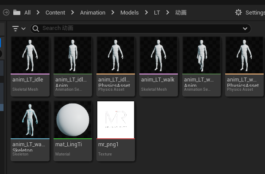Click the folder icon in breadcrumb bar
The width and height of the screenshot is (265, 174).
17,12
